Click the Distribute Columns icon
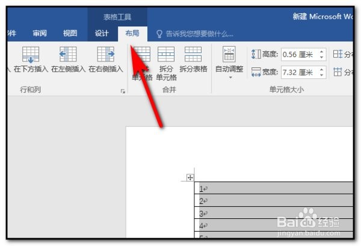 coord(338,72)
